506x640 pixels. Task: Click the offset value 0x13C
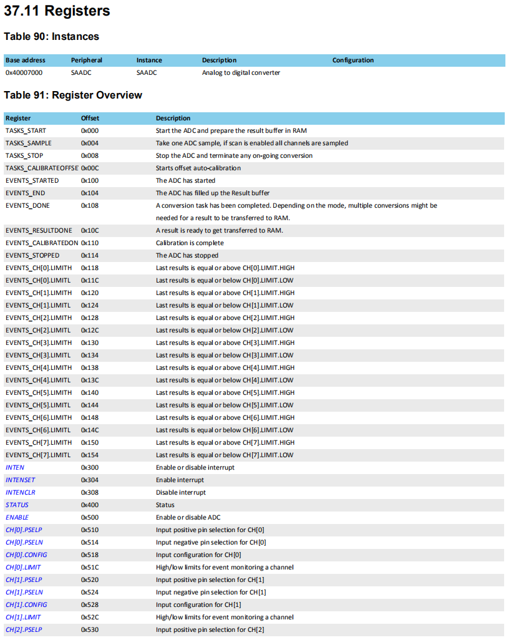[x=90, y=380]
